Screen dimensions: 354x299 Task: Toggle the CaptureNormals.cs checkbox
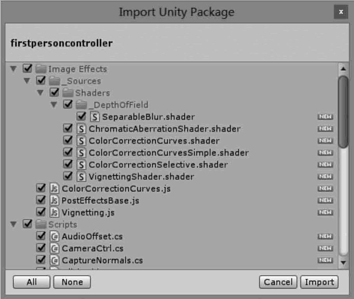[41, 260]
